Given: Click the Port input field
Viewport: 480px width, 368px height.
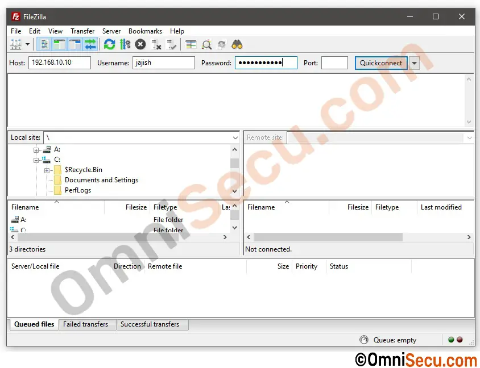Looking at the screenshot, I should point(334,62).
